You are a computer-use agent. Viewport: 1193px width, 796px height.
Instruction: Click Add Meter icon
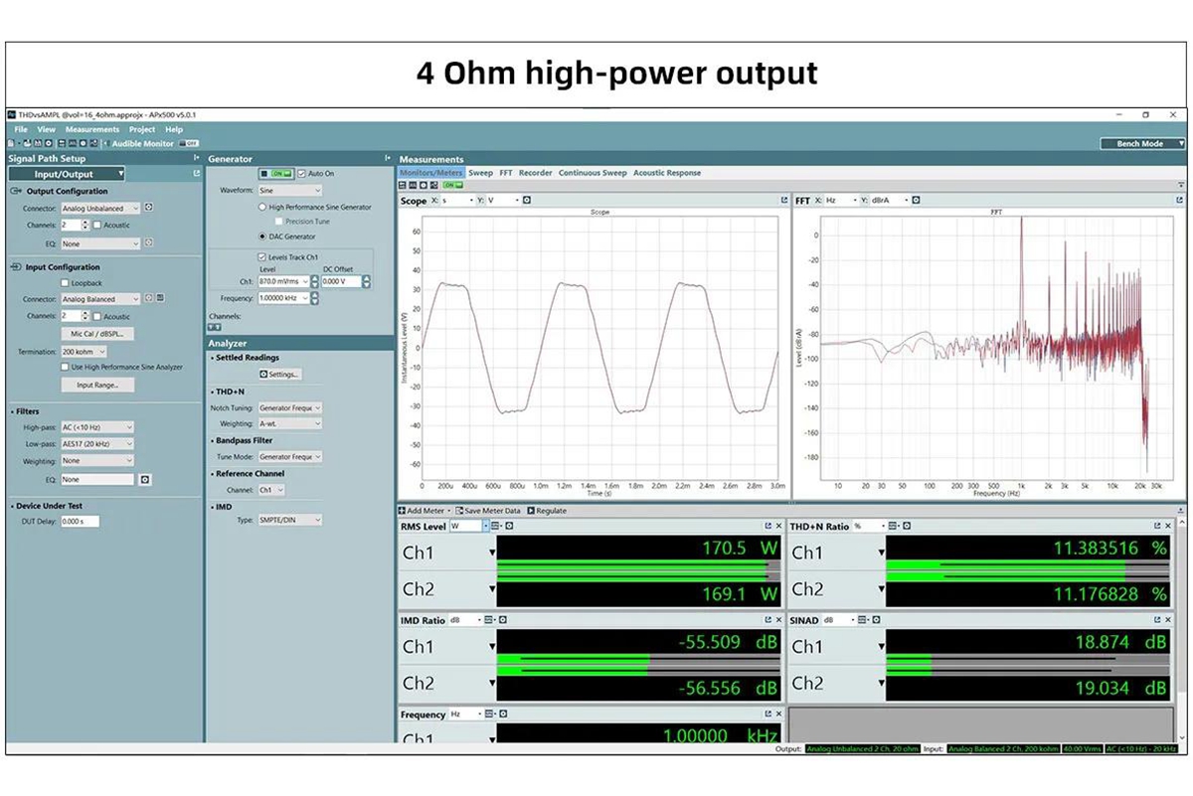coord(403,511)
